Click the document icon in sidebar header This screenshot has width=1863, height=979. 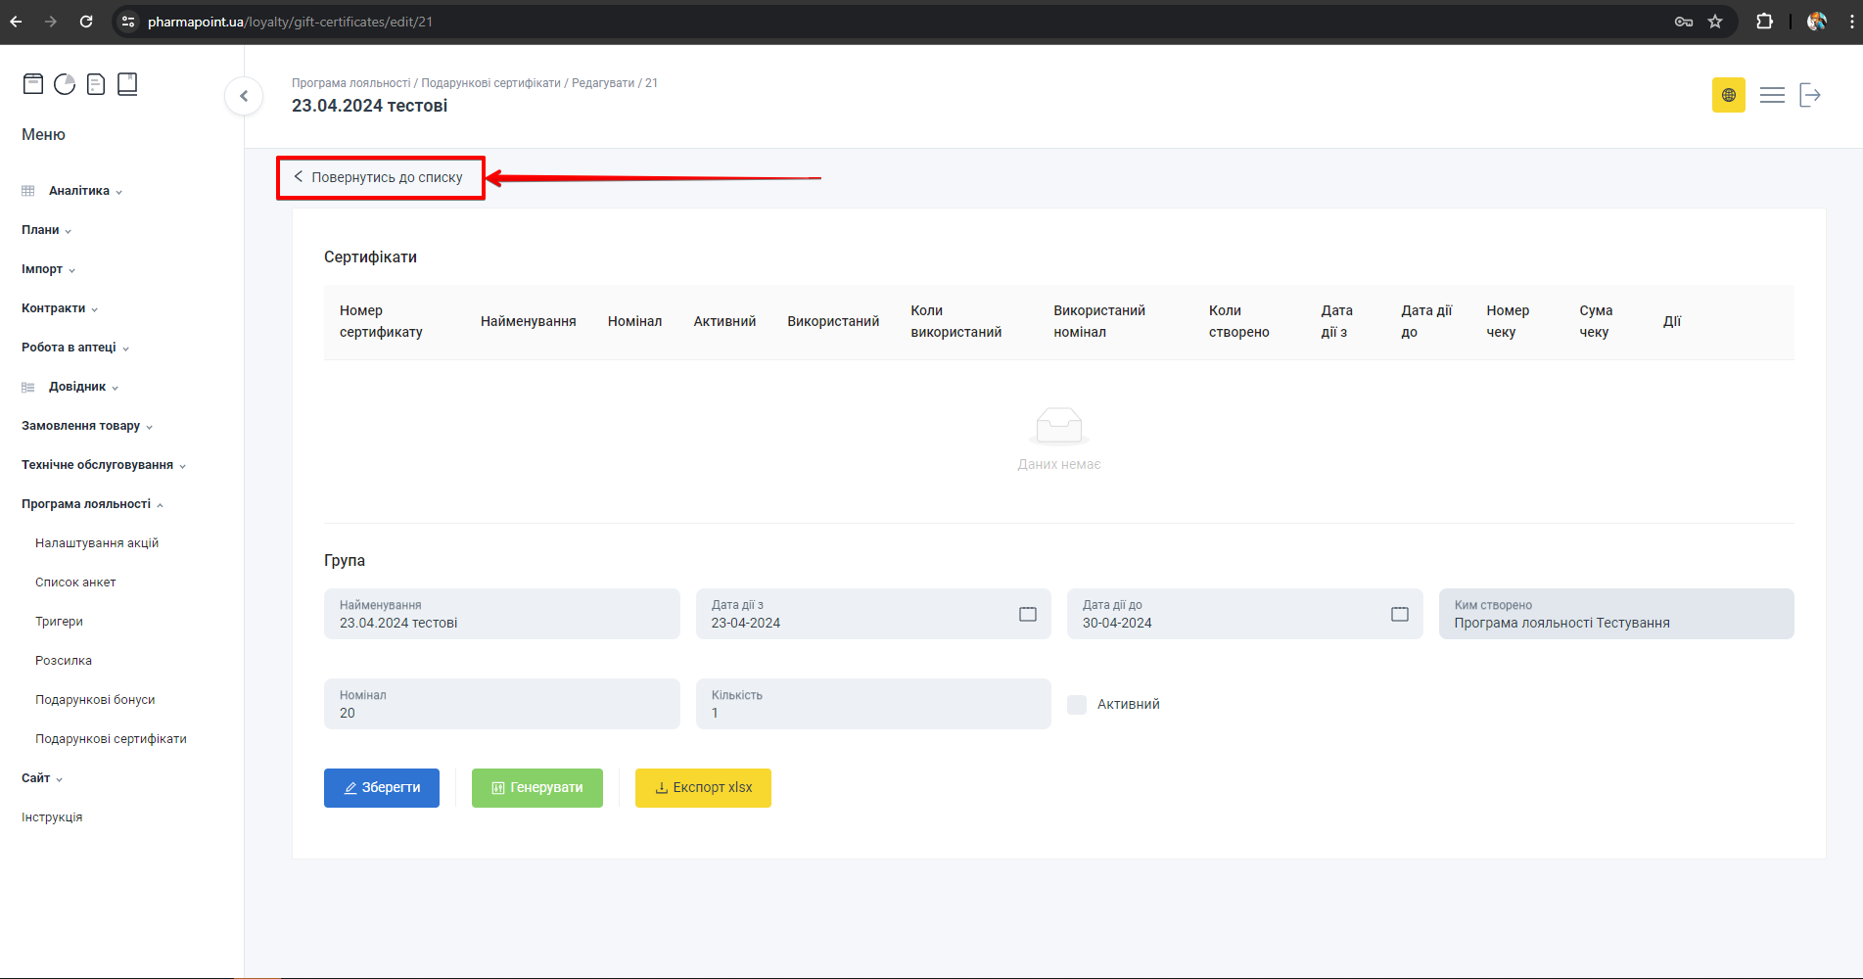(96, 84)
